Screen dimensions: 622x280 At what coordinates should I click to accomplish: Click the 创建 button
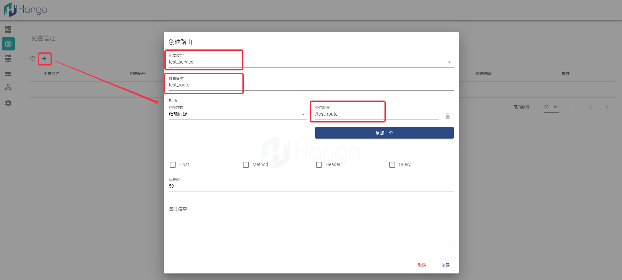coord(446,265)
